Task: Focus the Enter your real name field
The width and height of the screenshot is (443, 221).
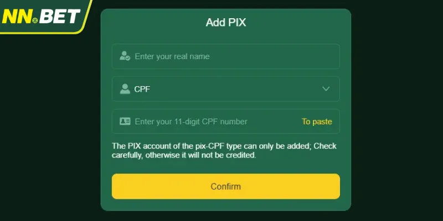Action: pos(226,56)
